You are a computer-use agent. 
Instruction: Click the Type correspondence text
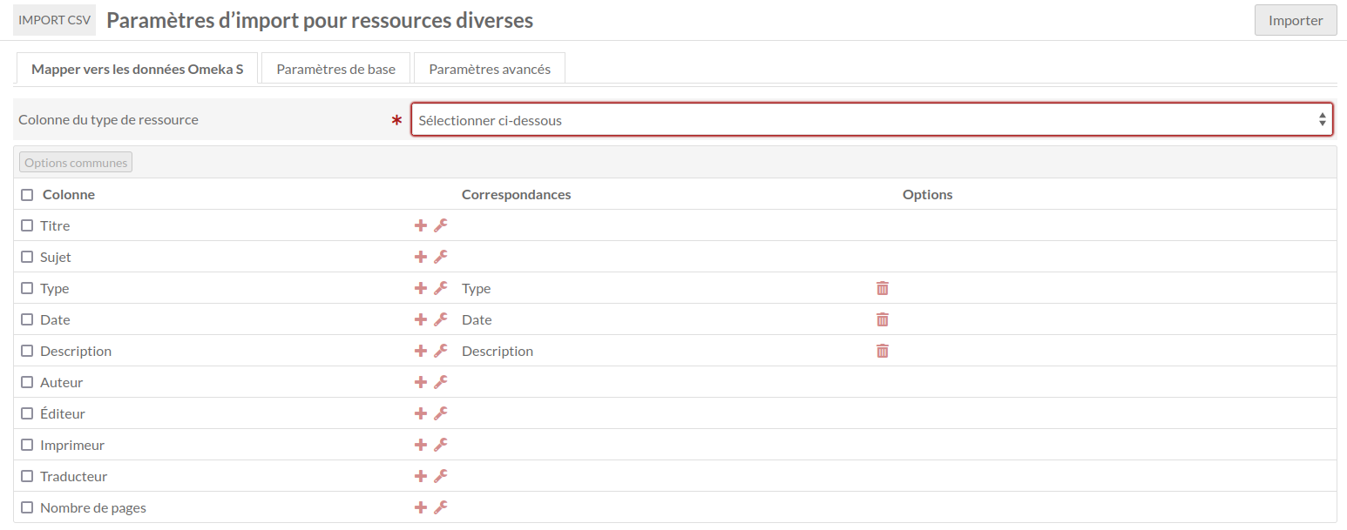477,288
